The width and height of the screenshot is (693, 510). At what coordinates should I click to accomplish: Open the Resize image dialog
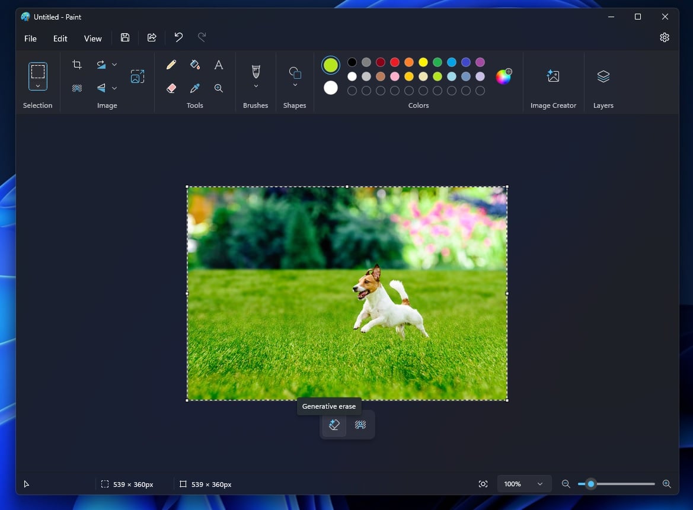pos(137,76)
